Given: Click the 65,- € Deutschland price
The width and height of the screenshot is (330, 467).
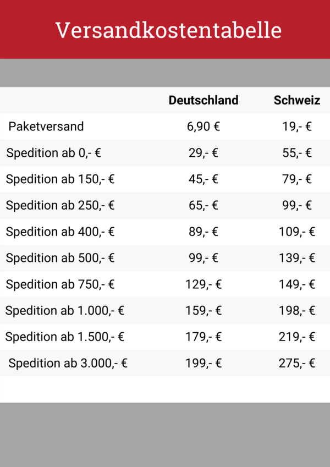Looking at the screenshot, I should pyautogui.click(x=204, y=205).
